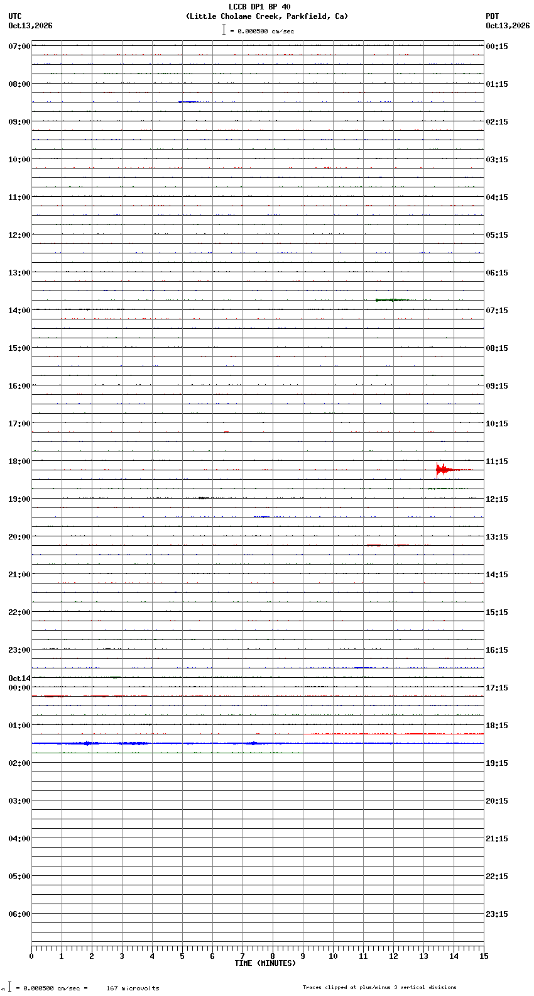Click the 17:15 PDT time label

497,688
